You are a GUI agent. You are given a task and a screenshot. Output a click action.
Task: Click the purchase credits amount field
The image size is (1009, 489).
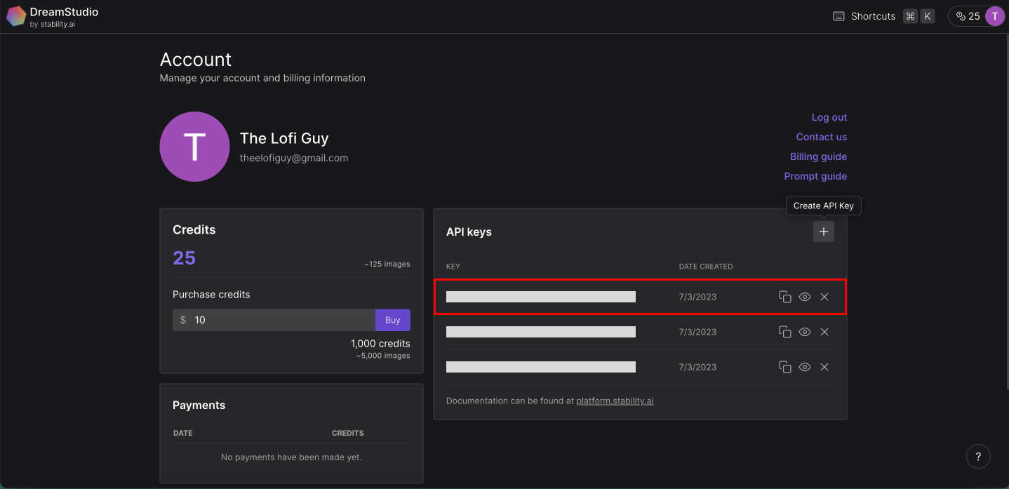pyautogui.click(x=281, y=320)
